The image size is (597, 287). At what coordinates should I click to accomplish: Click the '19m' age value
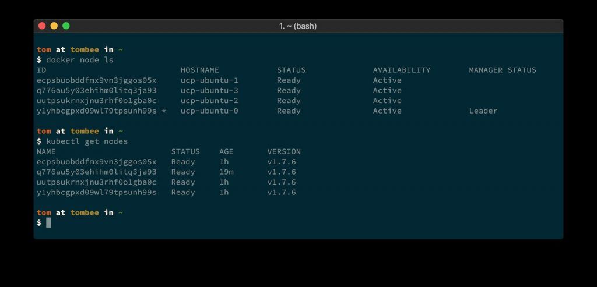click(x=226, y=172)
